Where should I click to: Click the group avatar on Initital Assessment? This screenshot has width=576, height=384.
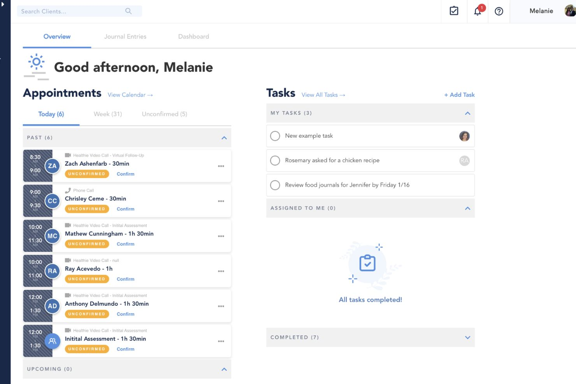pos(52,341)
